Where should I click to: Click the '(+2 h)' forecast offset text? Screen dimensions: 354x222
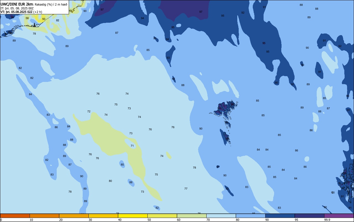(38, 12)
